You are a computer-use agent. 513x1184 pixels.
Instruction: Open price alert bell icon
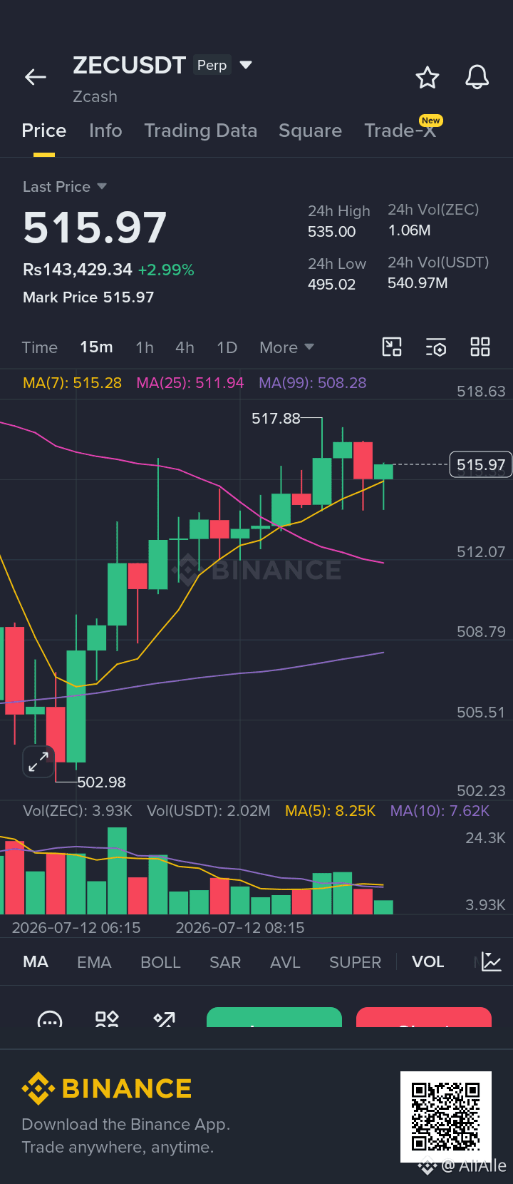pos(477,77)
